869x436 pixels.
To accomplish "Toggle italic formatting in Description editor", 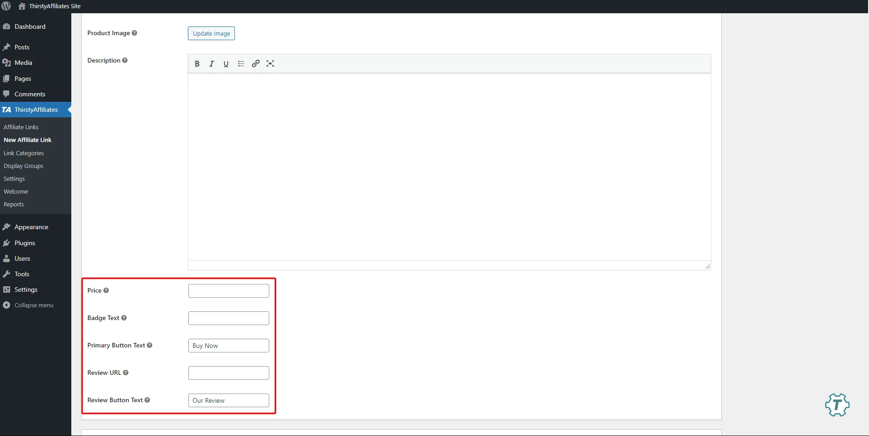I will (x=212, y=64).
